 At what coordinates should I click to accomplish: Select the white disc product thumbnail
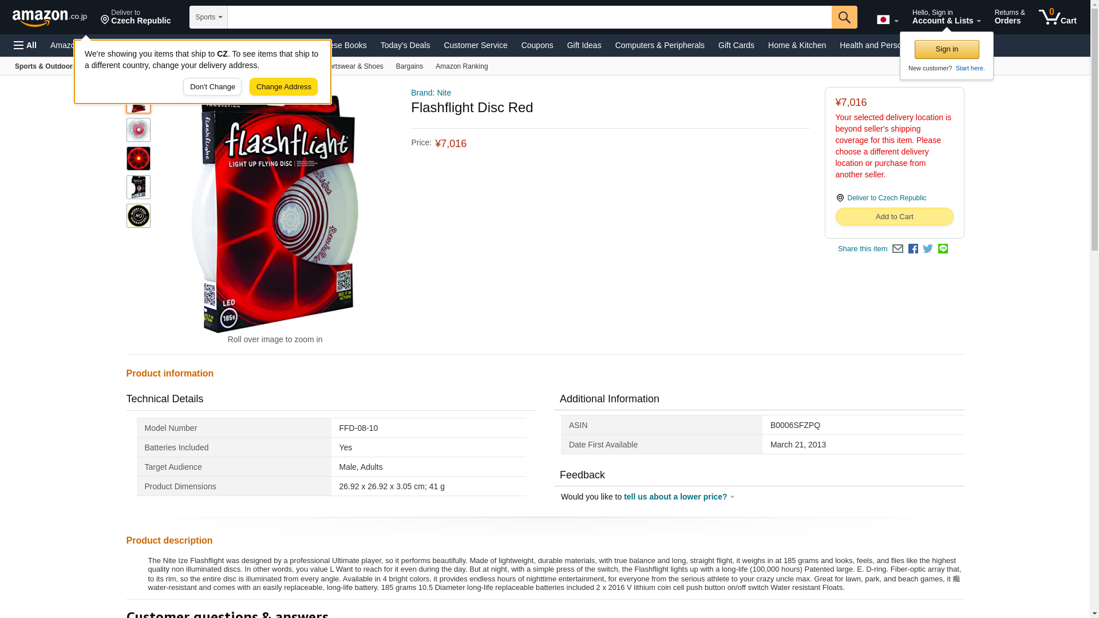point(139,130)
